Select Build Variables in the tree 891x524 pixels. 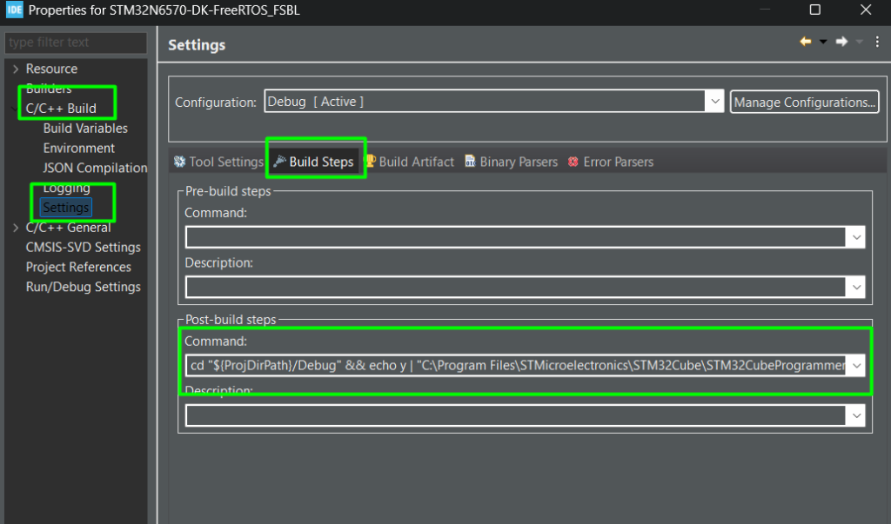85,128
